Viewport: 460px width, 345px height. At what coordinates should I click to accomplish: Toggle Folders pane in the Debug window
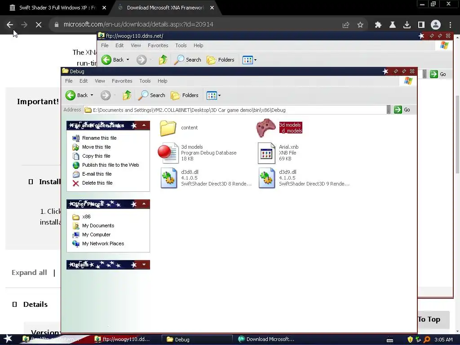(185, 95)
